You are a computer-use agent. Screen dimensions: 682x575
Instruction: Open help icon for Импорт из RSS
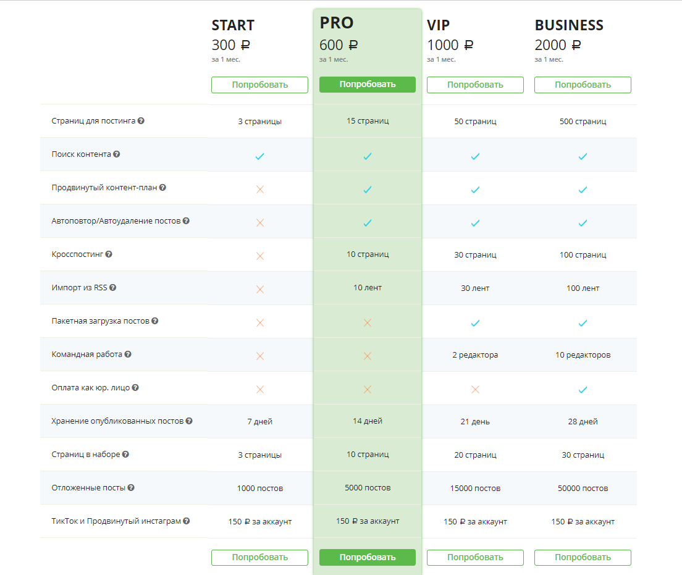pos(113,288)
